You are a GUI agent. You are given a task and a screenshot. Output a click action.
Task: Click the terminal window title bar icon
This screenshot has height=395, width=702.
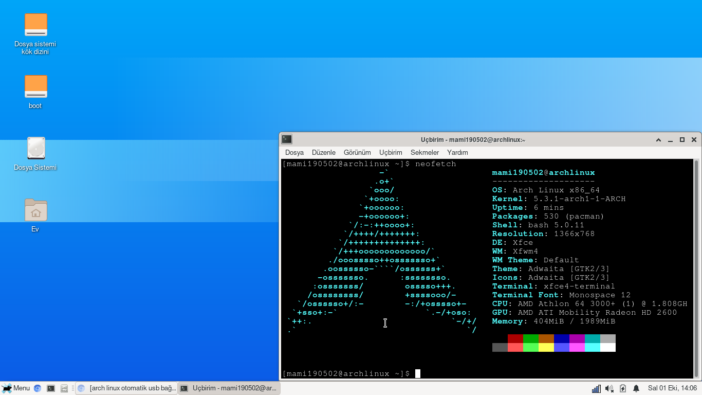tap(287, 139)
